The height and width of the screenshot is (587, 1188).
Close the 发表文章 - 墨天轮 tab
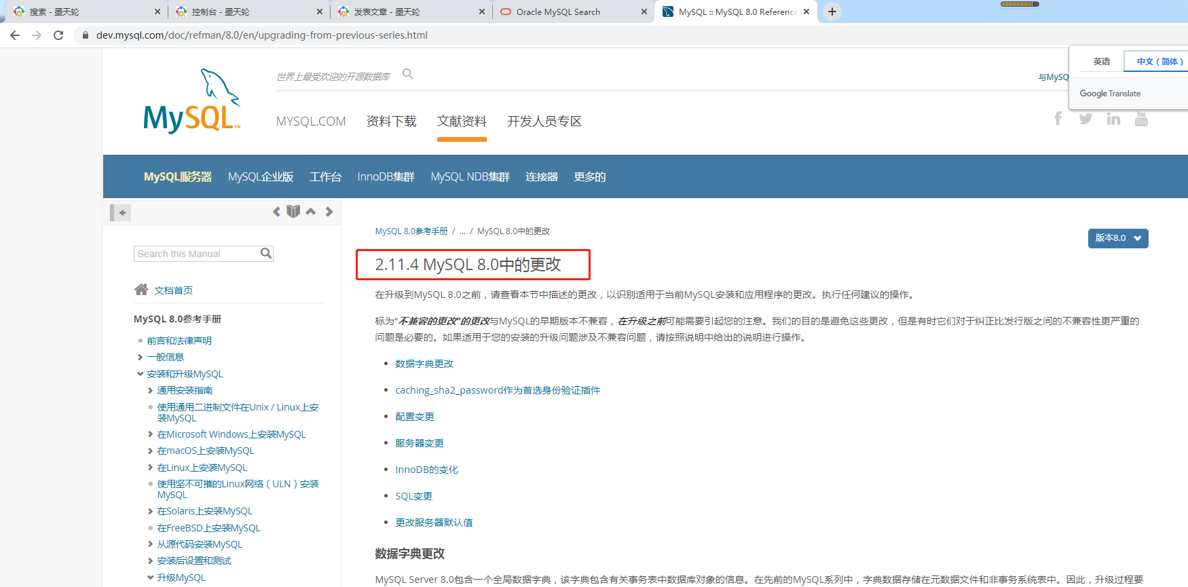coord(482,12)
